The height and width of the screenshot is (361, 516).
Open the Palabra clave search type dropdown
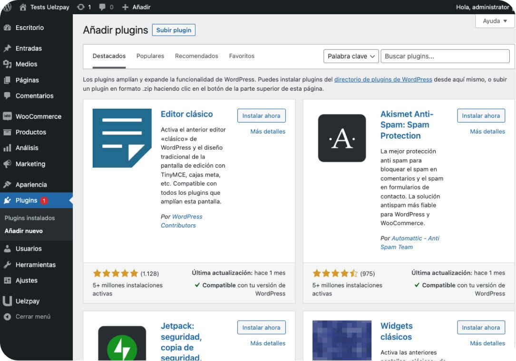[x=351, y=56]
